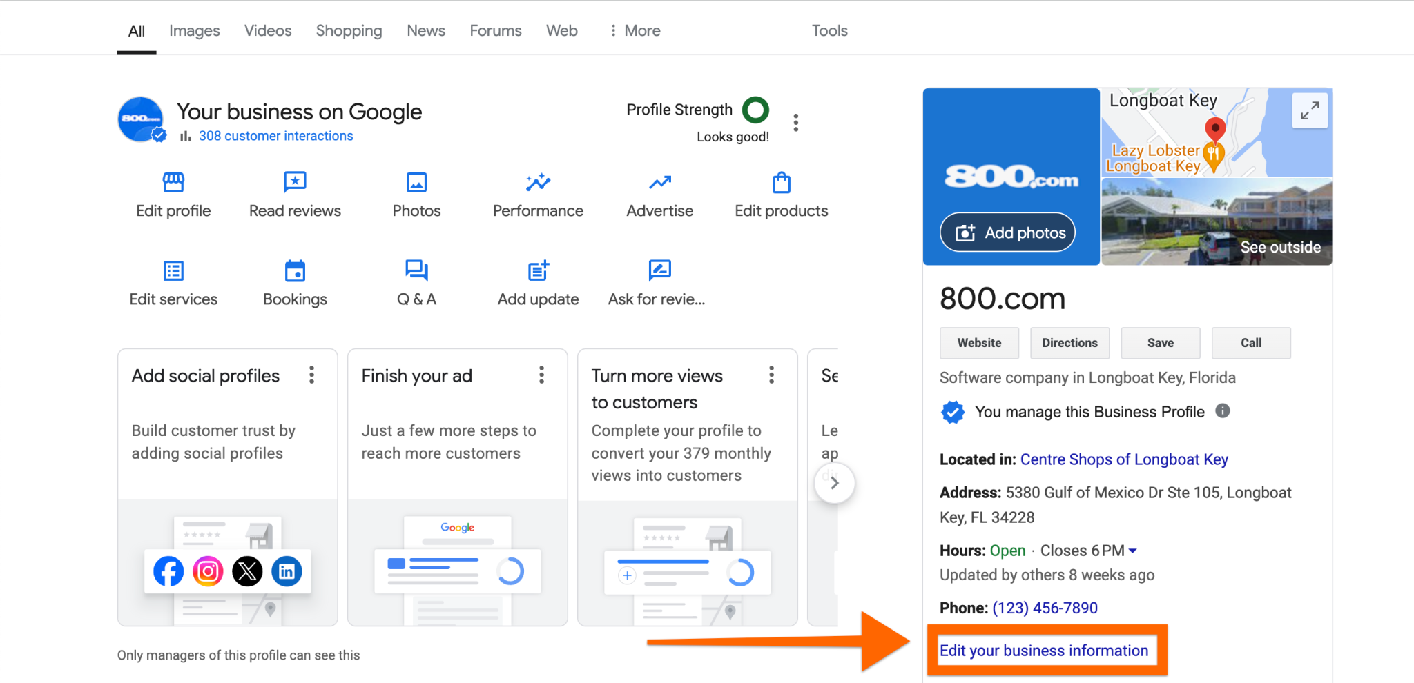Expand the map to full view
Screen dimensions: 1414x683
1310,110
